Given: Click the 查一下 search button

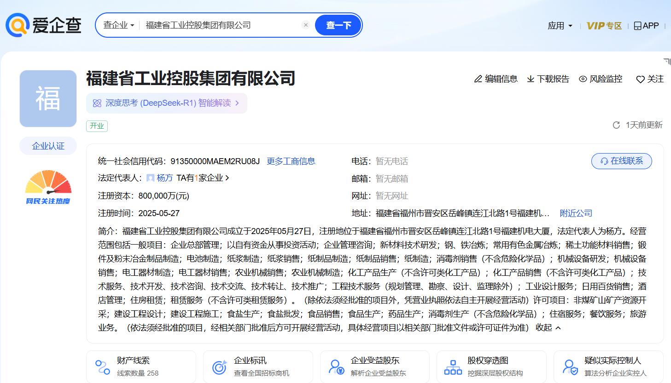Looking at the screenshot, I should point(338,25).
